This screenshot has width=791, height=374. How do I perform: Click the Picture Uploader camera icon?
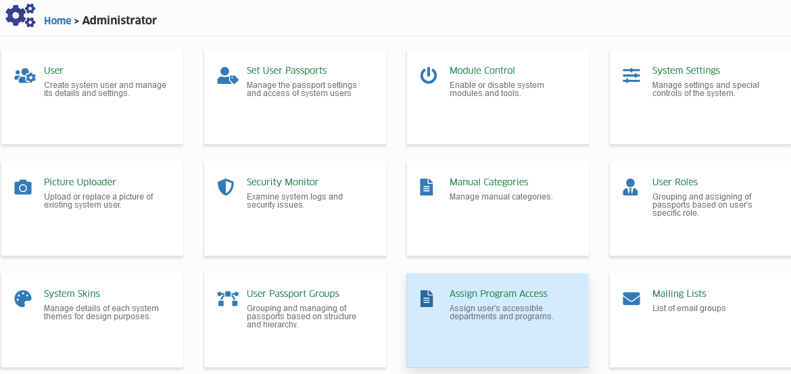[23, 187]
